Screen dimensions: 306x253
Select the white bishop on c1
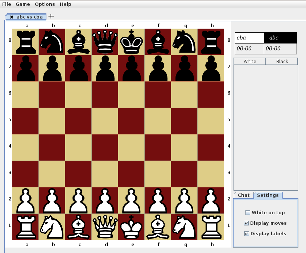pos(80,225)
